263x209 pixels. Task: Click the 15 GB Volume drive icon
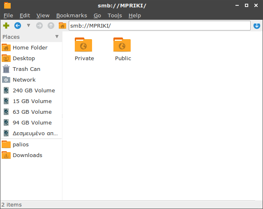[6, 101]
